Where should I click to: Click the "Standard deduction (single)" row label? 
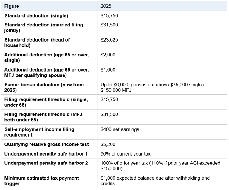pos(36,16)
